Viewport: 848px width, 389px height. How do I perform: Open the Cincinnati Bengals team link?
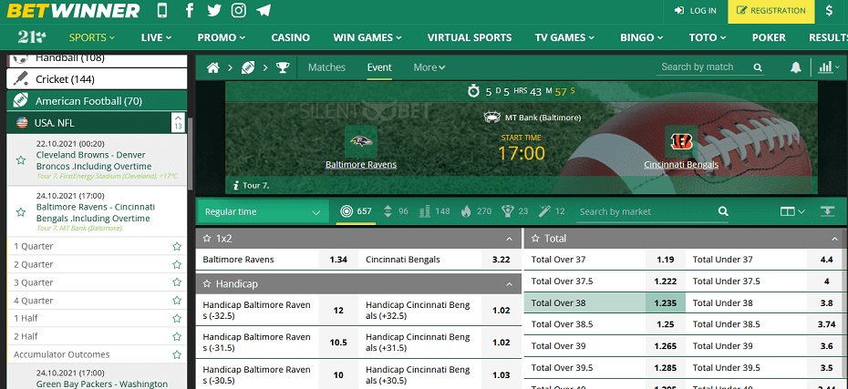pos(681,164)
